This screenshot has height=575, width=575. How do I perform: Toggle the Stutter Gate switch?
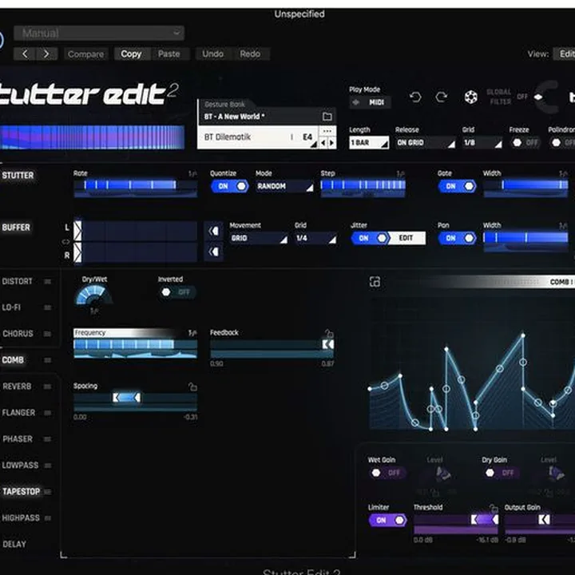pos(458,186)
